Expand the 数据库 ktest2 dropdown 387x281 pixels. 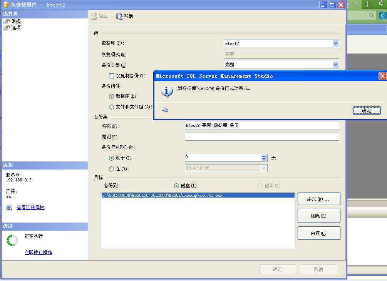[x=335, y=43]
